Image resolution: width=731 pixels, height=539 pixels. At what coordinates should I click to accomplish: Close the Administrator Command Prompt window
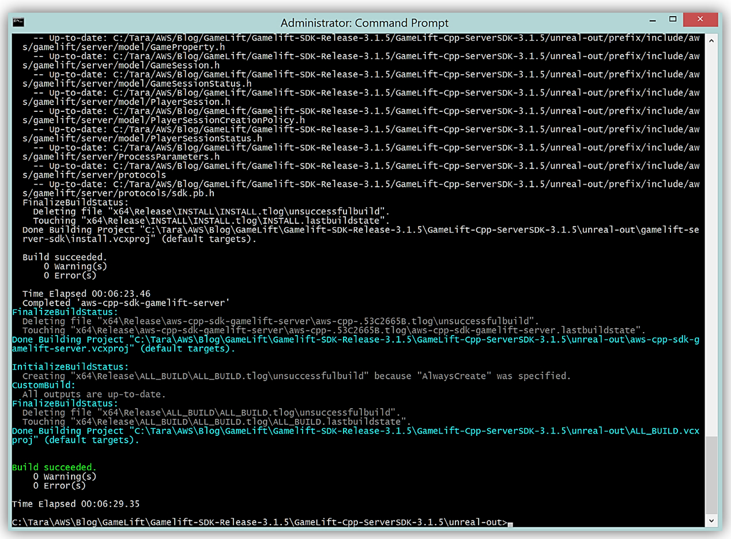point(700,20)
